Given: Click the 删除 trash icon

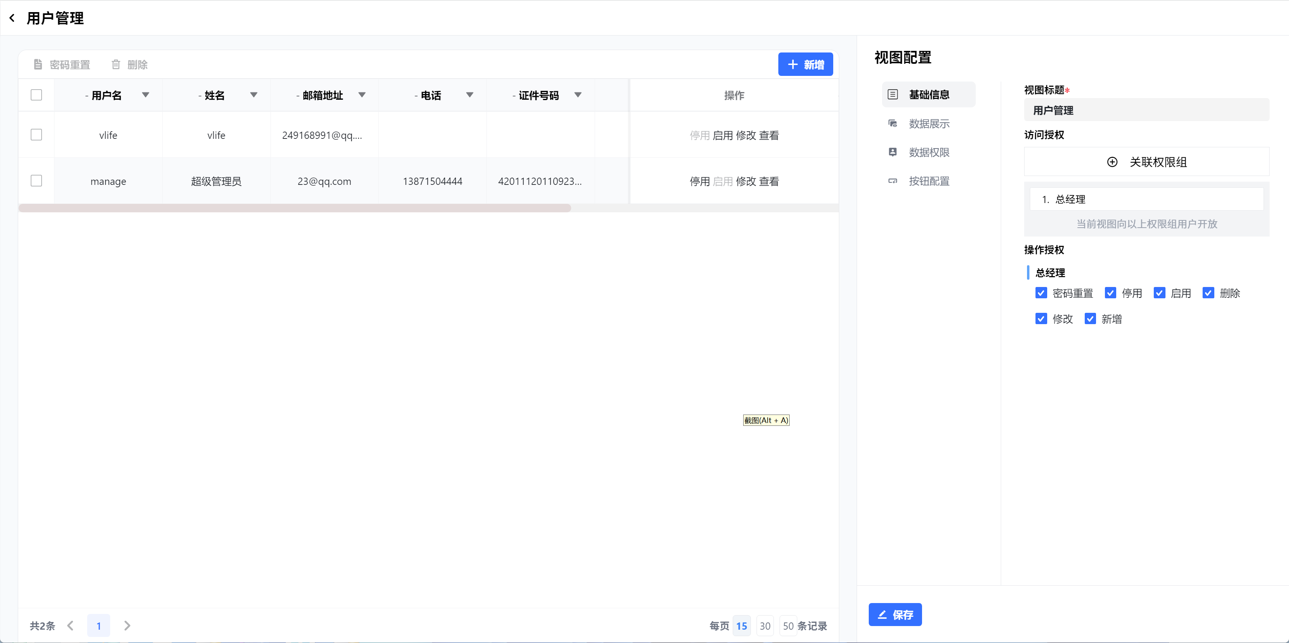Looking at the screenshot, I should pos(115,65).
